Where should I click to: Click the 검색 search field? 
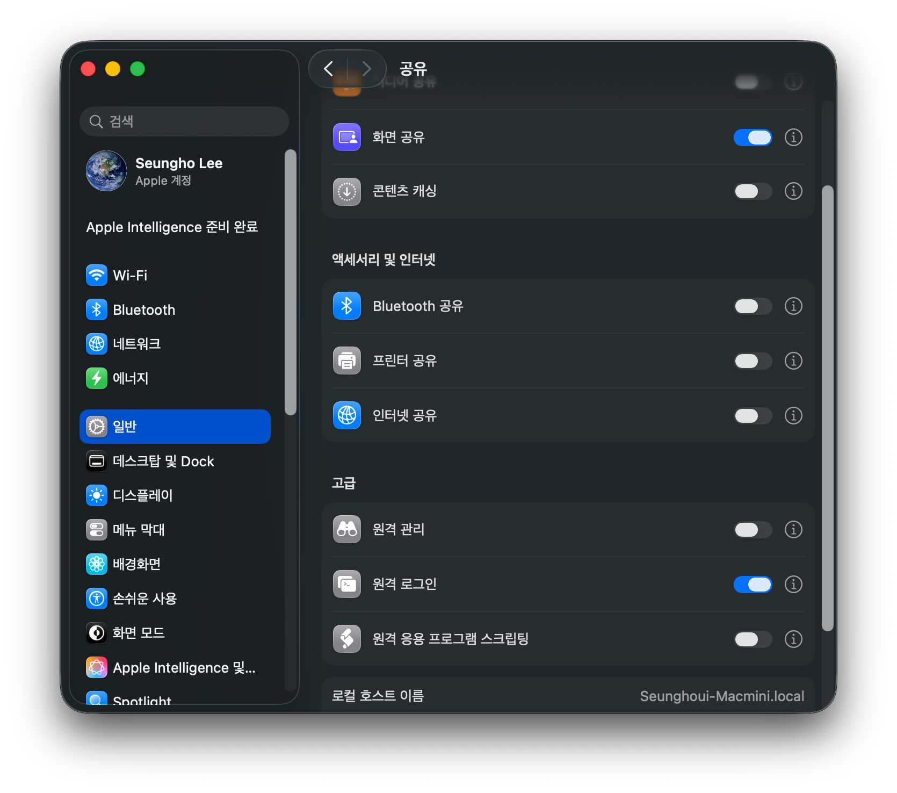pyautogui.click(x=184, y=121)
